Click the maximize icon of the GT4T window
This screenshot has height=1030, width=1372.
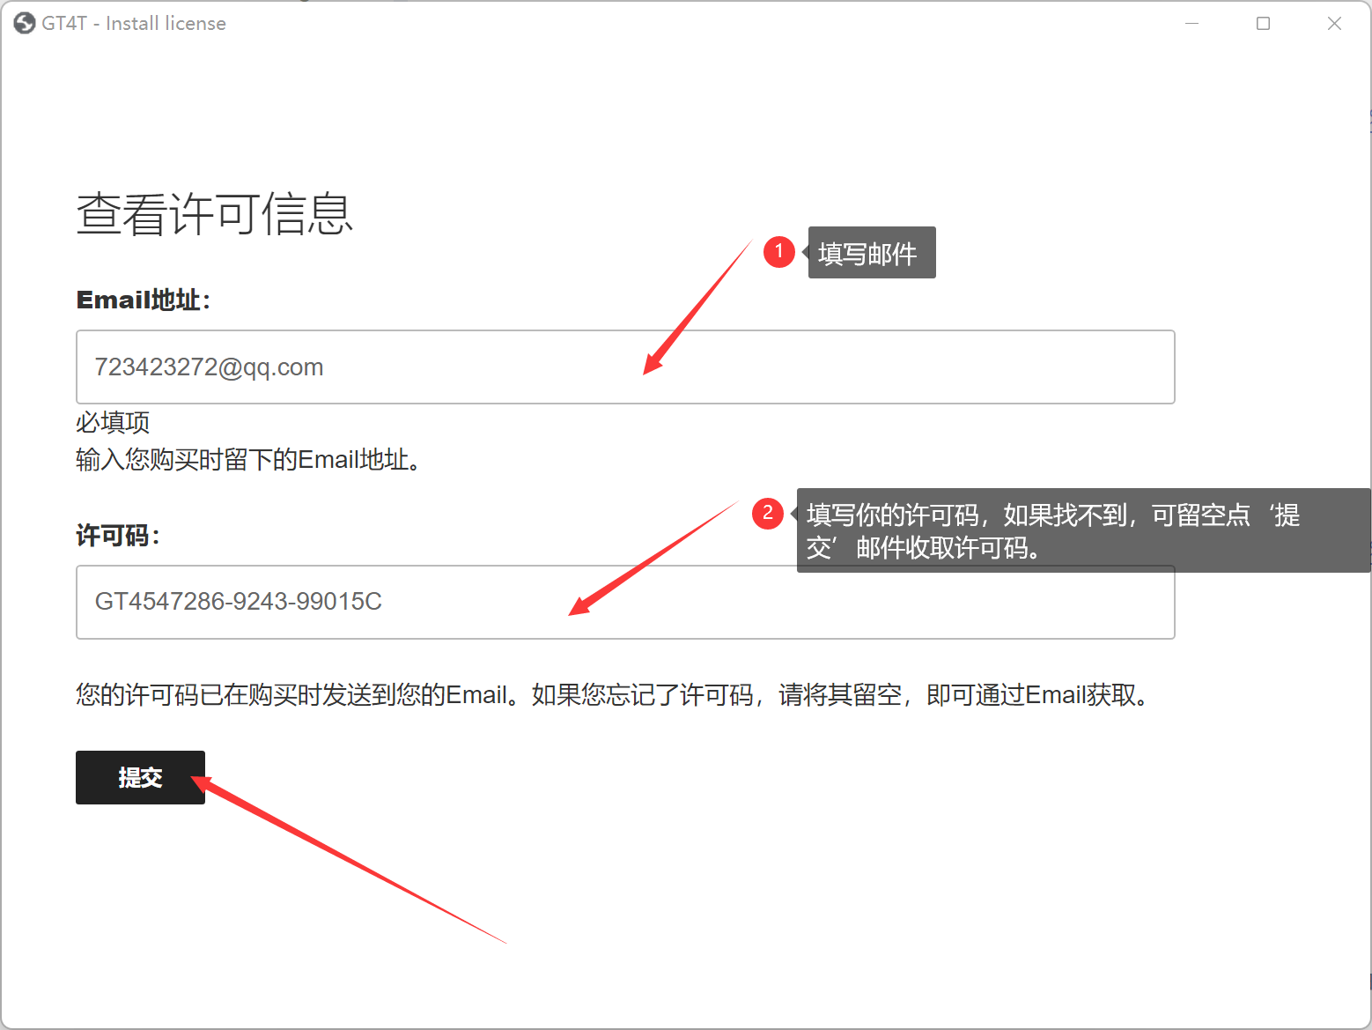coord(1263,23)
